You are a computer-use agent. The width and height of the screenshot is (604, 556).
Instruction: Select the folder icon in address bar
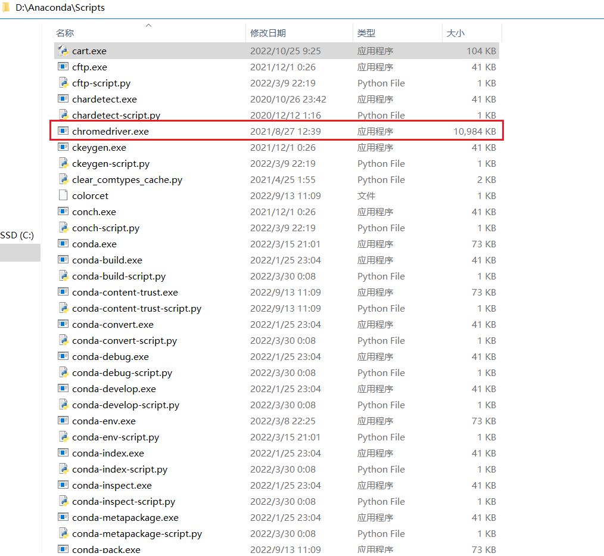point(5,7)
